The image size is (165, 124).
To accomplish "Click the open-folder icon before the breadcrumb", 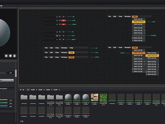I will pyautogui.click(x=28, y=90).
